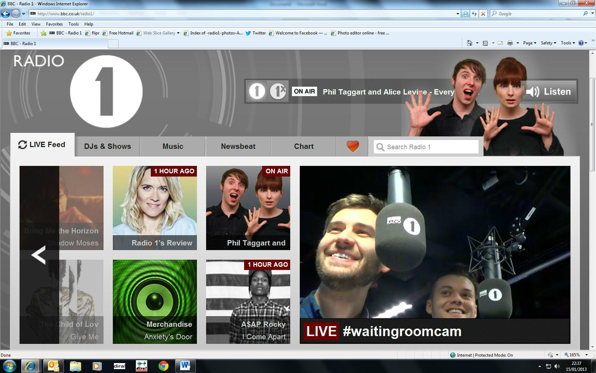Open Photo editor online favorites link
The height and width of the screenshot is (373, 596).
pyautogui.click(x=360, y=33)
